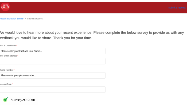Click the green checkmark icon
Viewport: 187px width, 105px height.
(6, 99)
